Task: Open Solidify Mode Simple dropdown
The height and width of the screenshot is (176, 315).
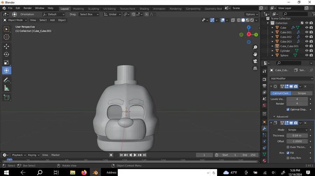Action: tap(297, 130)
